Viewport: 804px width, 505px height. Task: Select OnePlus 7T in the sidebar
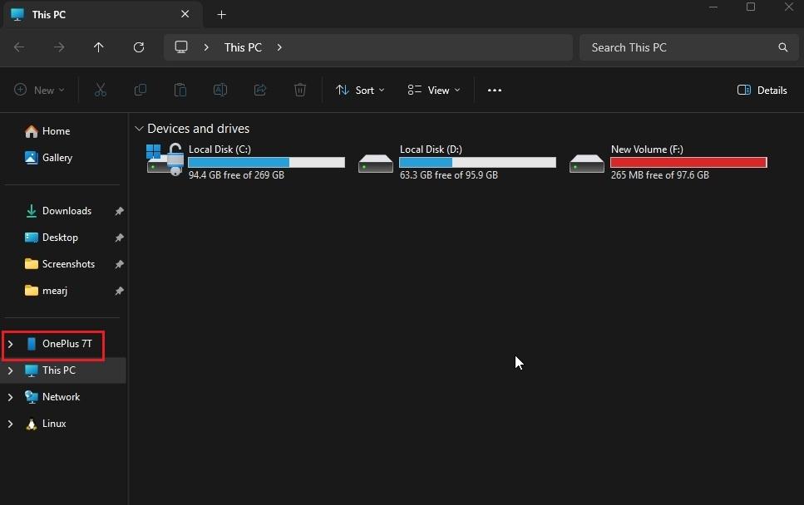[x=59, y=344]
